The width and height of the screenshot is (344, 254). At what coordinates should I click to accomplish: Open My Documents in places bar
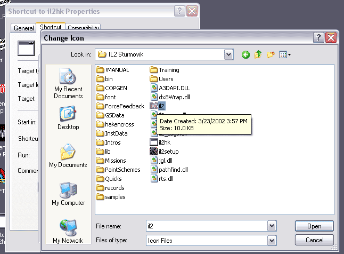click(x=68, y=156)
